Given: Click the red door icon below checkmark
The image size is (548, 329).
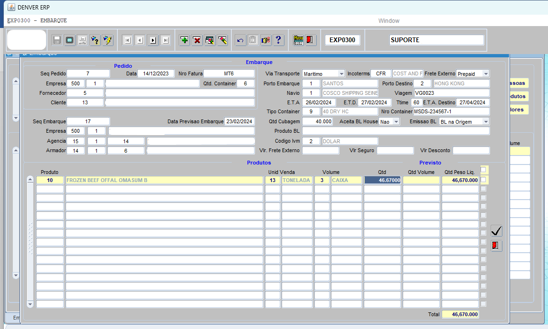Looking at the screenshot, I should pos(497,246).
